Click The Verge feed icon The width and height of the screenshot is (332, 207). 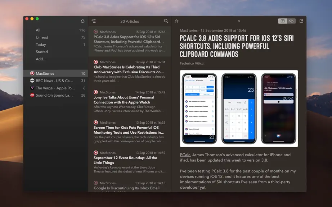pyautogui.click(x=32, y=88)
